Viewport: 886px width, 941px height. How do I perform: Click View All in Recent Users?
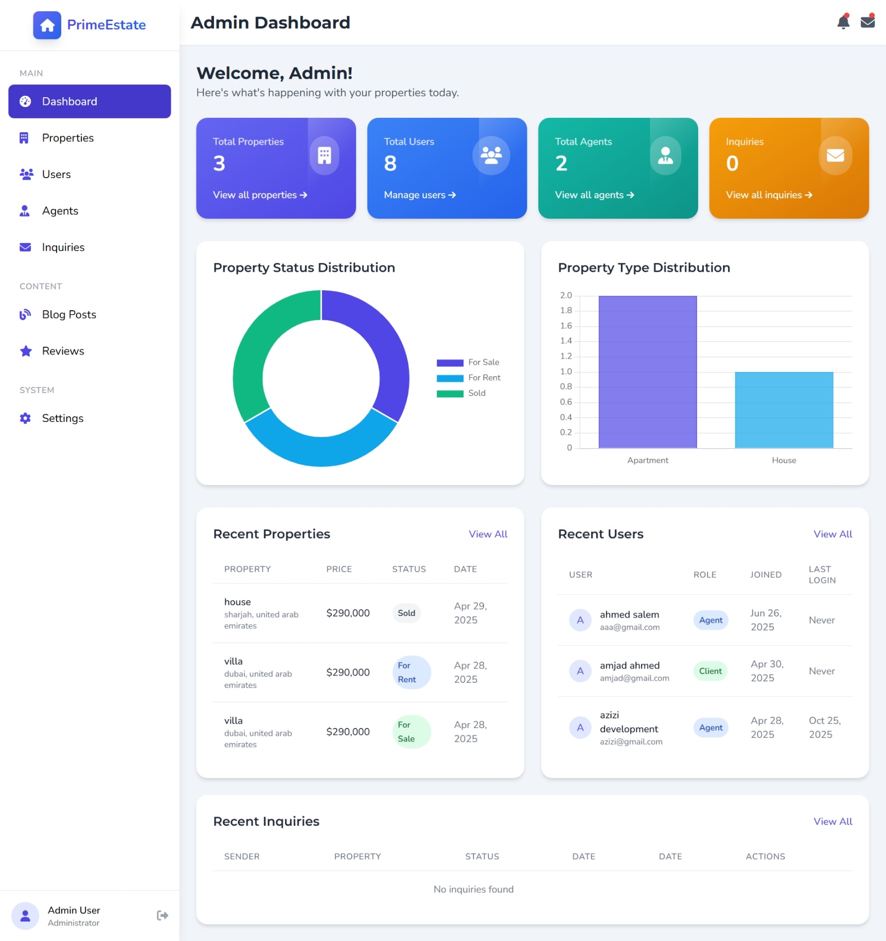tap(832, 534)
